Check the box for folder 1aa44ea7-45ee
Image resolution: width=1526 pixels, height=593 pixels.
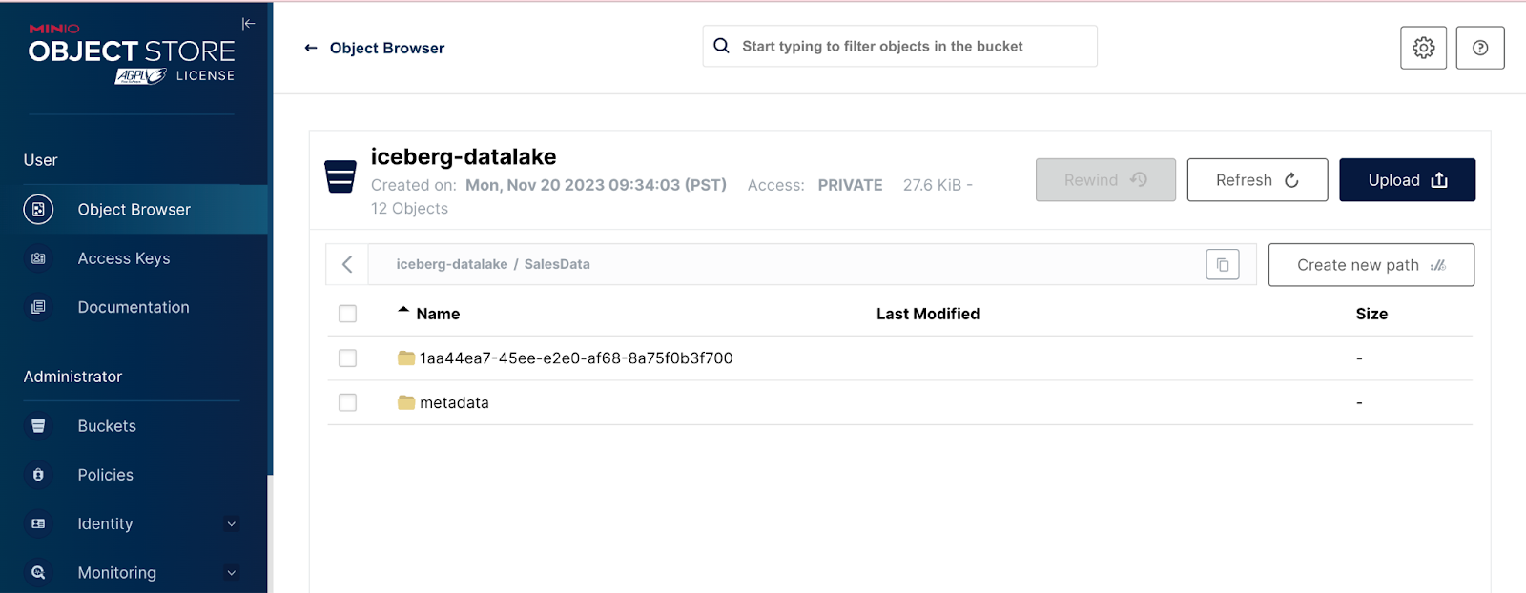[348, 358]
